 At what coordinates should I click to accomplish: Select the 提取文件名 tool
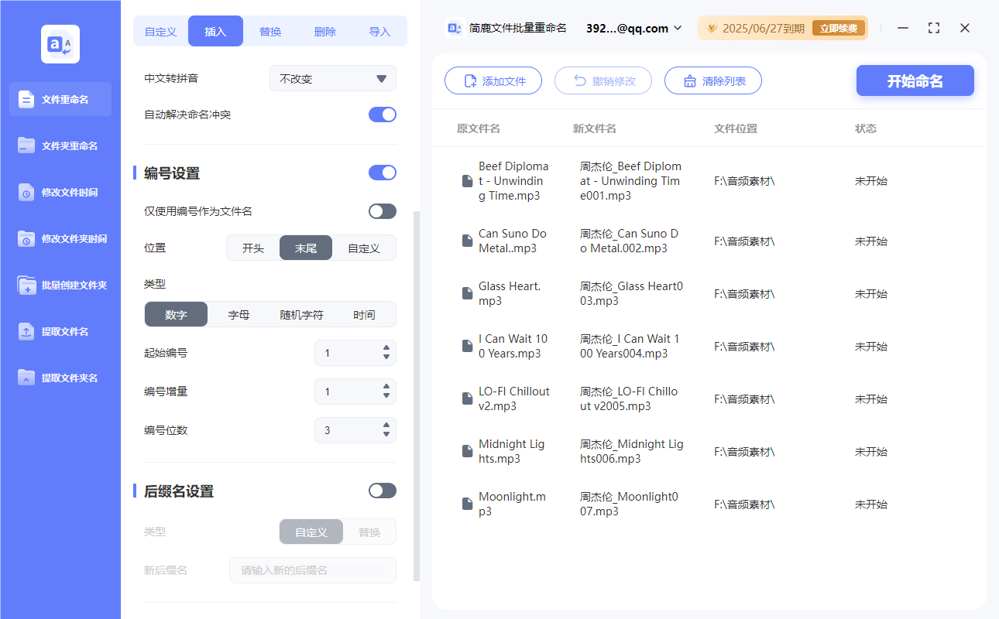pos(60,331)
